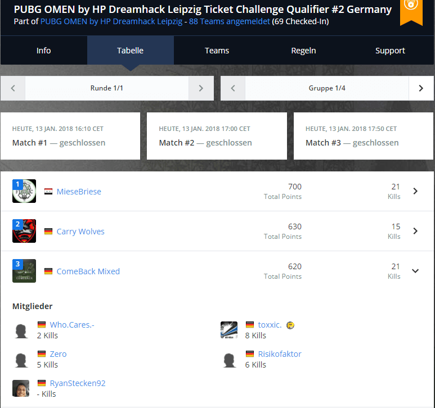Click the orange award ribbon icon
Screen dimensions: 435x408
[x=411, y=12]
